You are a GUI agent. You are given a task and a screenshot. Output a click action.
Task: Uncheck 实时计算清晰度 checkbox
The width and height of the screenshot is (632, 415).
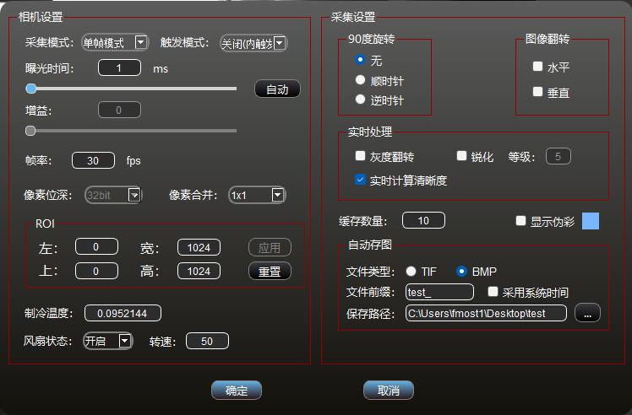(x=360, y=180)
